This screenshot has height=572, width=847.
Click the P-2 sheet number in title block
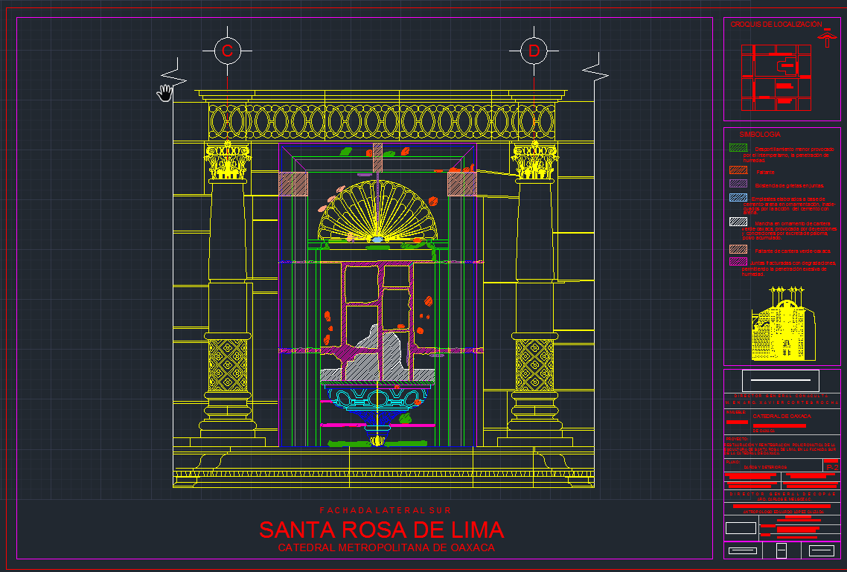click(x=831, y=466)
